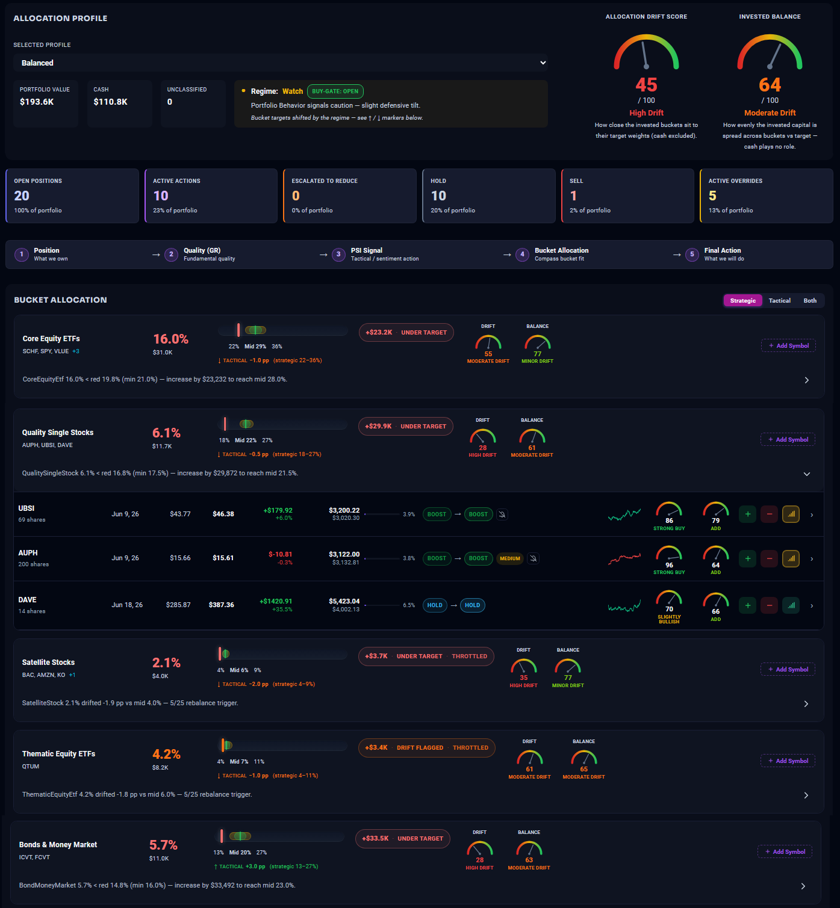Click the Thematic Equity ETFs allocation range bar
840x908 pixels.
282,746
